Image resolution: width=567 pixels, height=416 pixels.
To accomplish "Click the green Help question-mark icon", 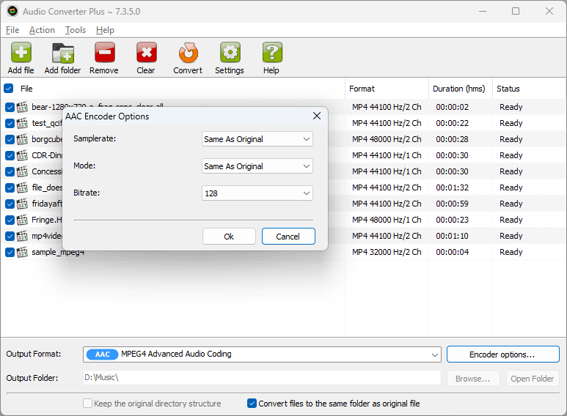I will click(x=272, y=53).
